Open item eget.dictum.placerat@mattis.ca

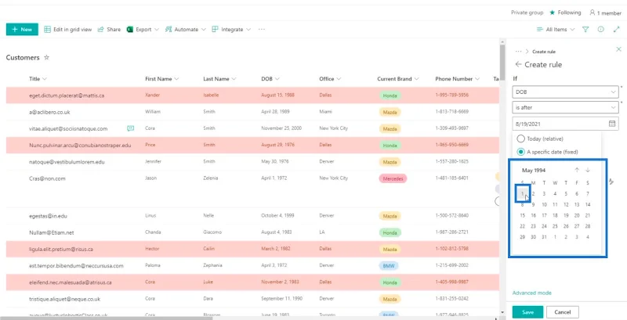coord(67,95)
